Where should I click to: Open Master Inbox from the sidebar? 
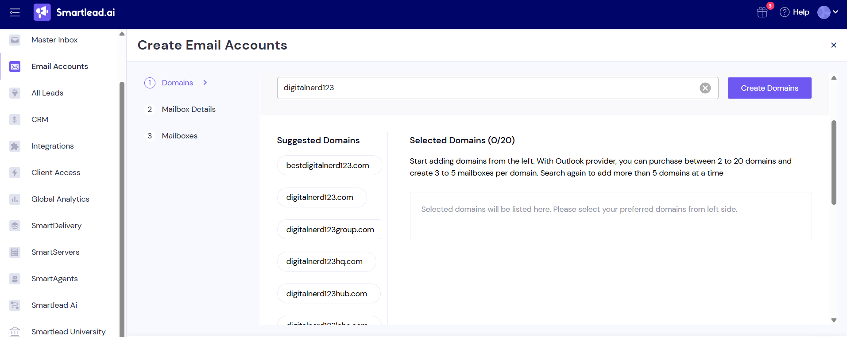[54, 40]
